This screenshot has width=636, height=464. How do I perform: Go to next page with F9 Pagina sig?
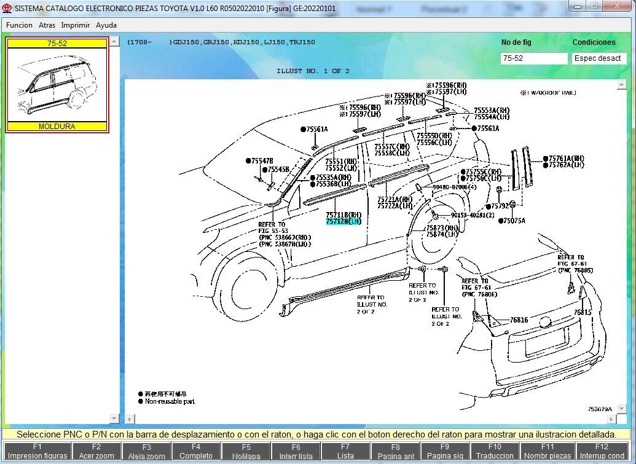coord(445,451)
